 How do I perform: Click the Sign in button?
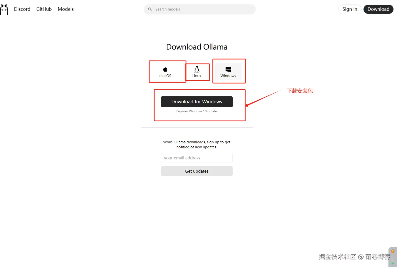350,9
